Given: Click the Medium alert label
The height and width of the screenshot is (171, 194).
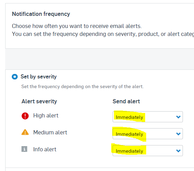Looking at the screenshot, I should tap(50, 132).
